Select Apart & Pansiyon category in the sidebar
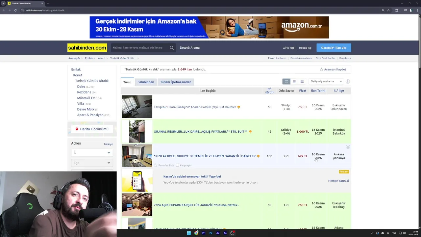The width and height of the screenshot is (421, 237). (90, 115)
